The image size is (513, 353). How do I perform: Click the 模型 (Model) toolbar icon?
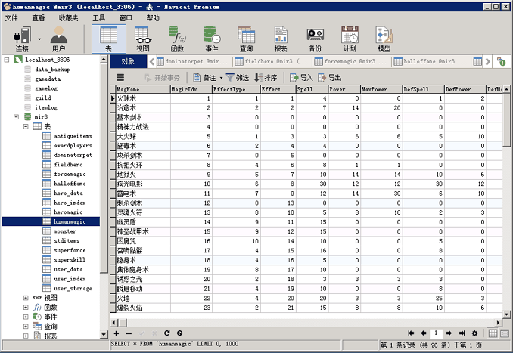[384, 38]
